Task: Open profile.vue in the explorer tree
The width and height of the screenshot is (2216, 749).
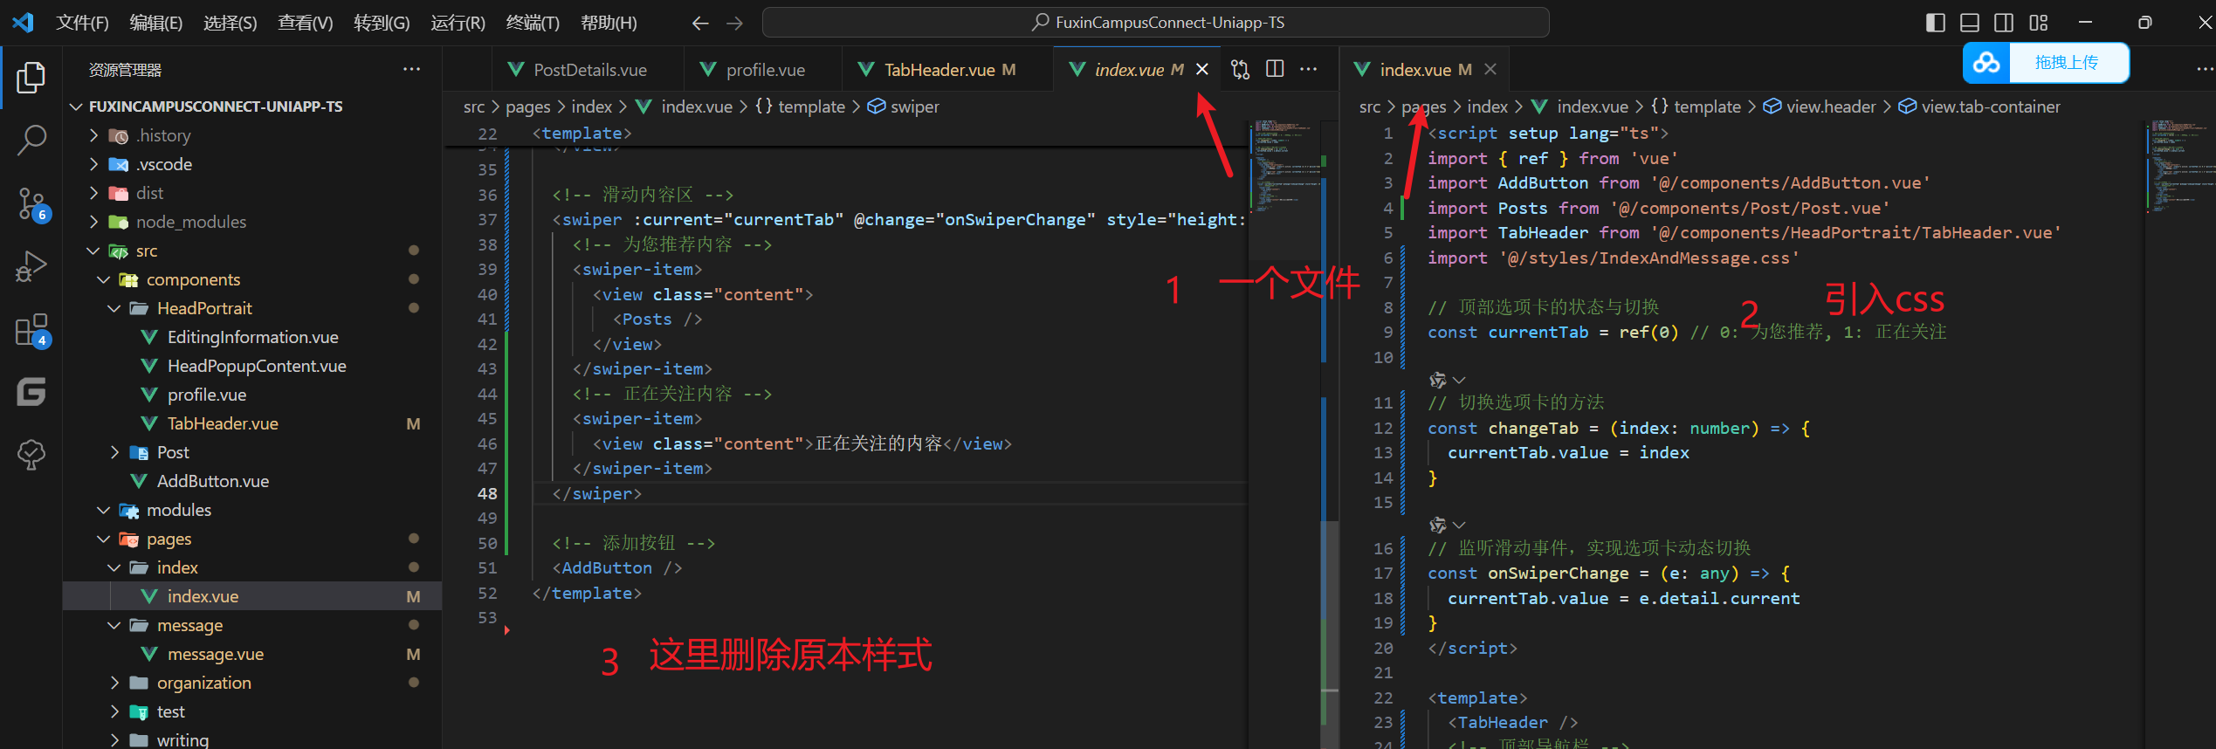Action: pyautogui.click(x=252, y=395)
